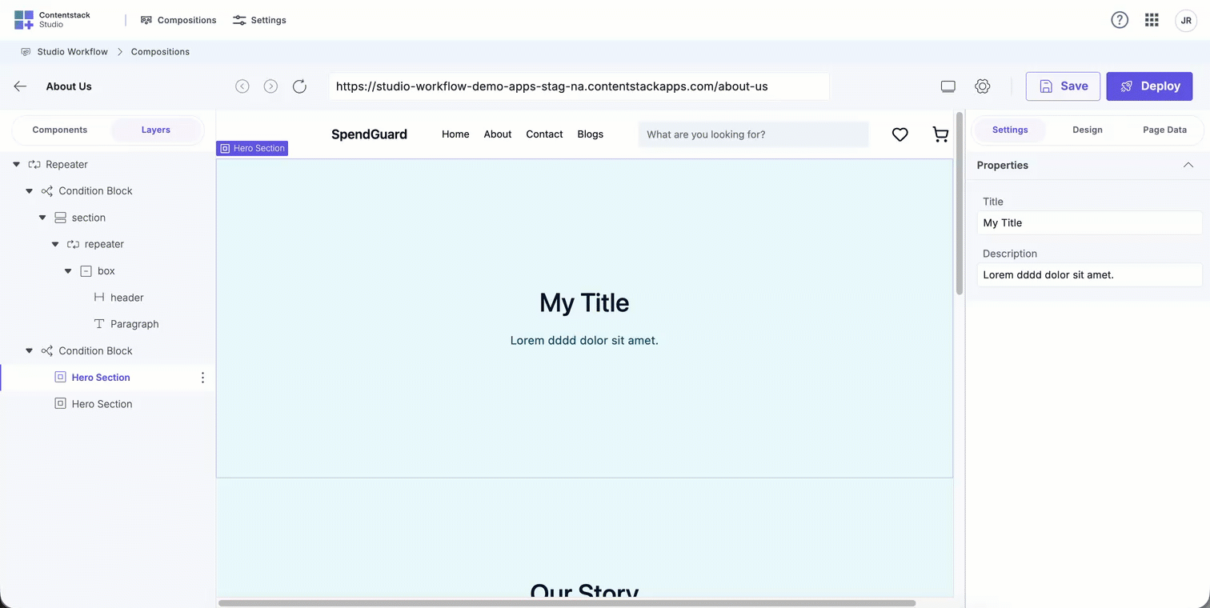Click the JR user avatar
1210x608 pixels.
point(1186,20)
